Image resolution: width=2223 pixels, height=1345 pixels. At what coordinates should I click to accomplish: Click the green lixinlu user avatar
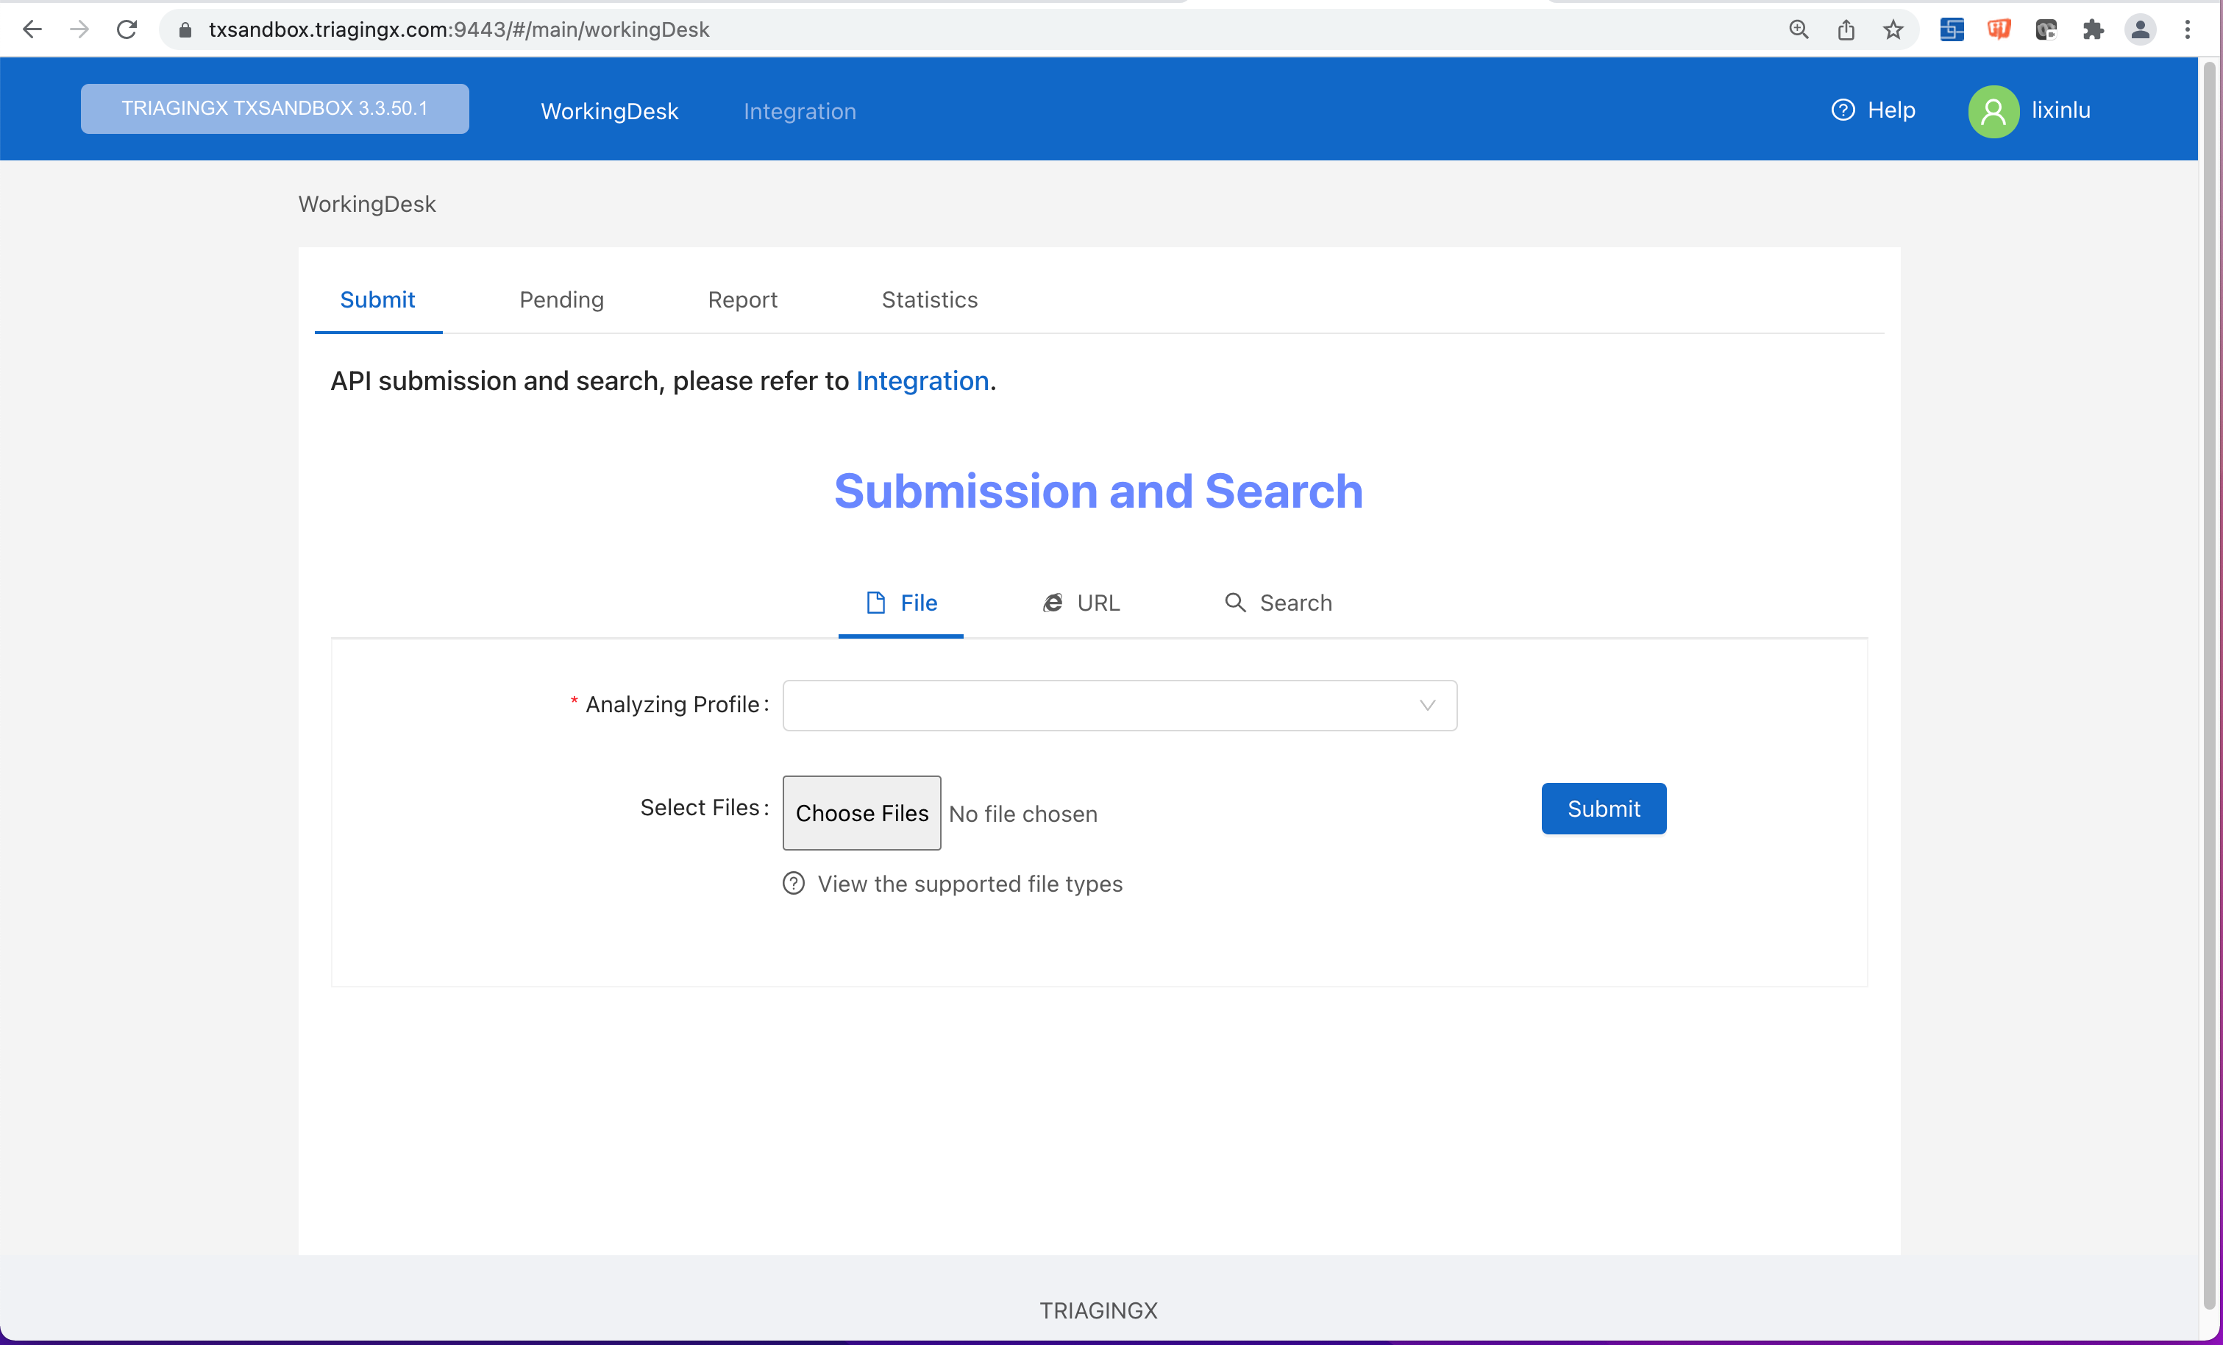point(1993,111)
